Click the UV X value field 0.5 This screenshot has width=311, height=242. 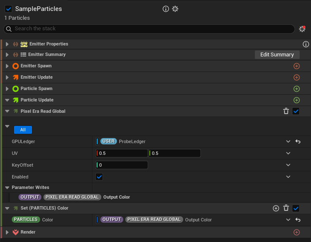point(122,153)
